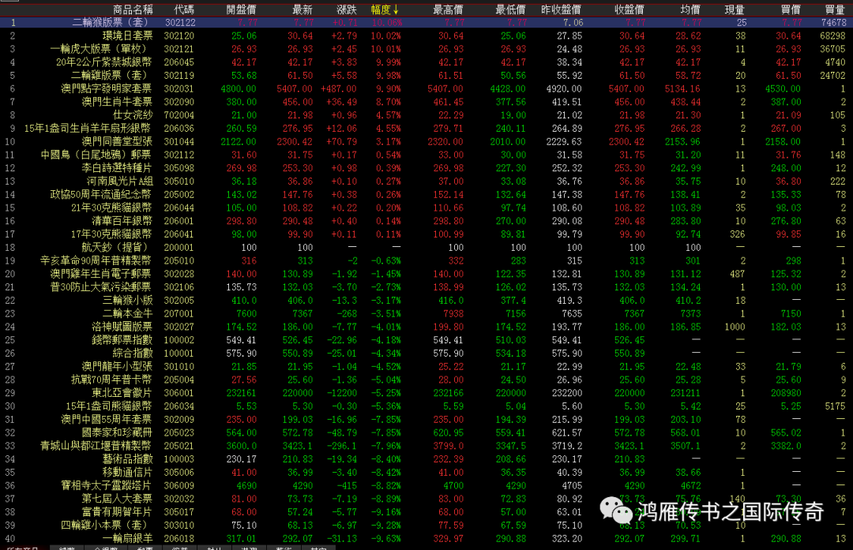Click the 現量 column header
The height and width of the screenshot is (550, 853).
coord(735,9)
